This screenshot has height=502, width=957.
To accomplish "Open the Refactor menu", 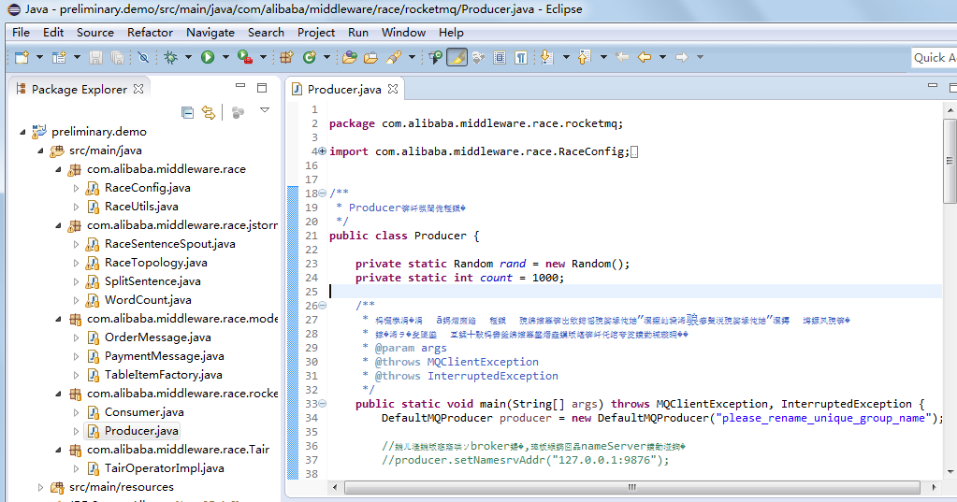I will coord(150,32).
